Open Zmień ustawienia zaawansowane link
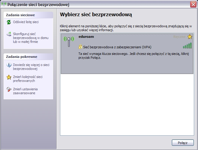This screenshot has width=198, height=150. [x=25, y=91]
